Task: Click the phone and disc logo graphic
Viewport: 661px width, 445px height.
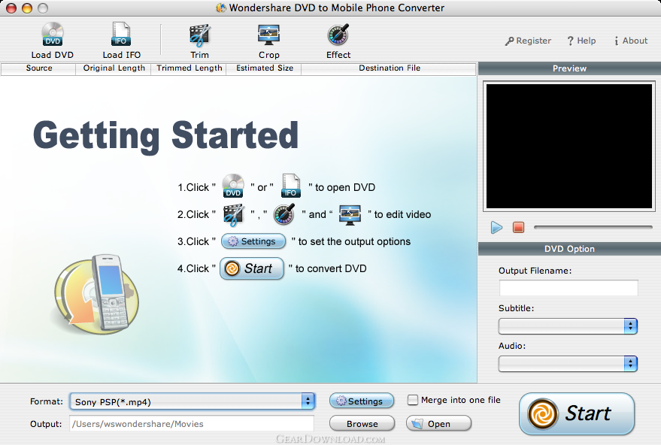Action: (x=96, y=293)
